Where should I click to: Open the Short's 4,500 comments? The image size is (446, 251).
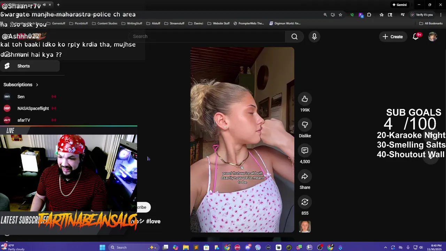(x=305, y=151)
